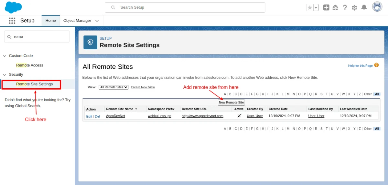This screenshot has width=388, height=185.
Task: Open the All Remote Sites view dropdown
Action: point(114,87)
